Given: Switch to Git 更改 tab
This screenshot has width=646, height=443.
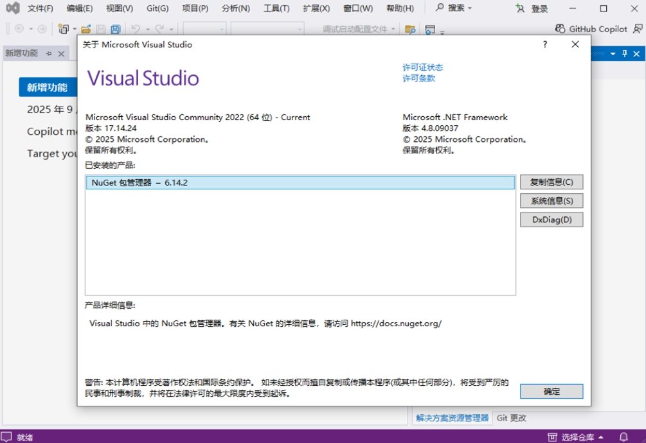Looking at the screenshot, I should [x=511, y=418].
